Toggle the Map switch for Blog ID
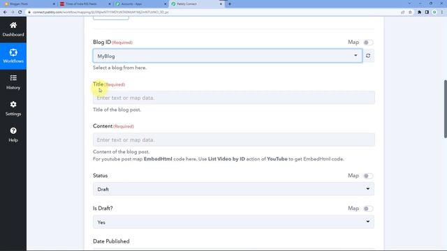 pos(368,43)
